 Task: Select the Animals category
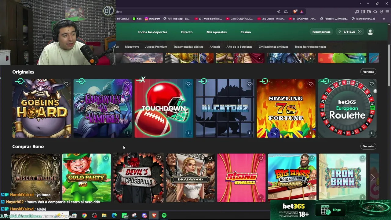(215, 47)
